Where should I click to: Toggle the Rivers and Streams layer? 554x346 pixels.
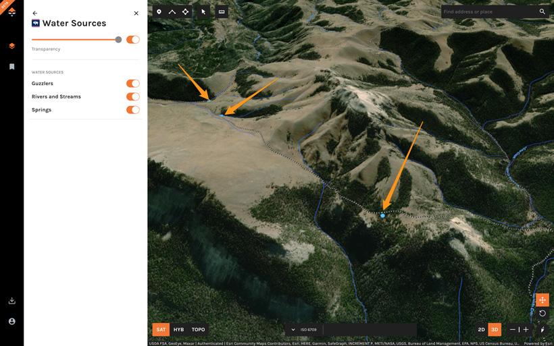[x=133, y=96]
